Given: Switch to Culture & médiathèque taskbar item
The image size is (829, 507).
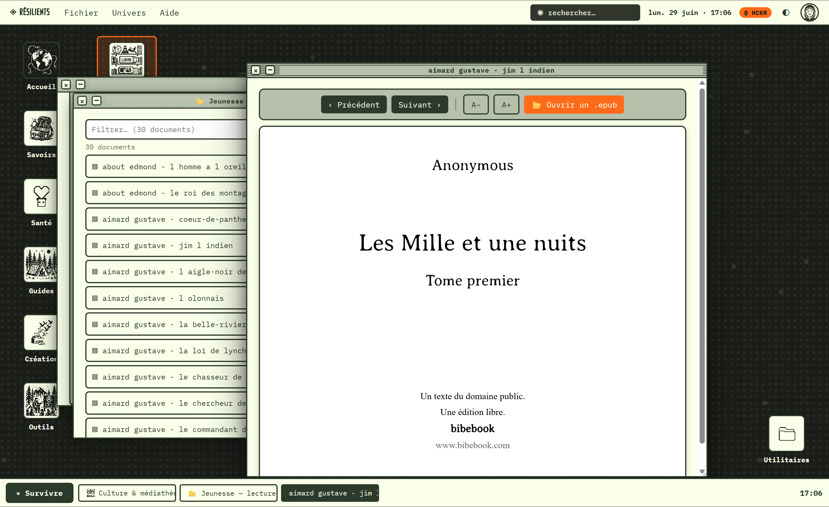Looking at the screenshot, I should pos(127,493).
